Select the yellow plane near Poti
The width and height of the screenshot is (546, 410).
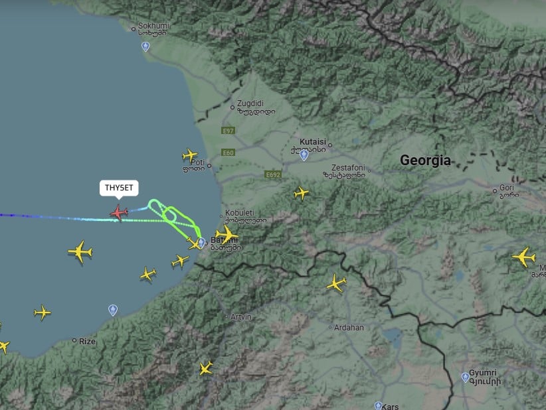click(x=190, y=155)
